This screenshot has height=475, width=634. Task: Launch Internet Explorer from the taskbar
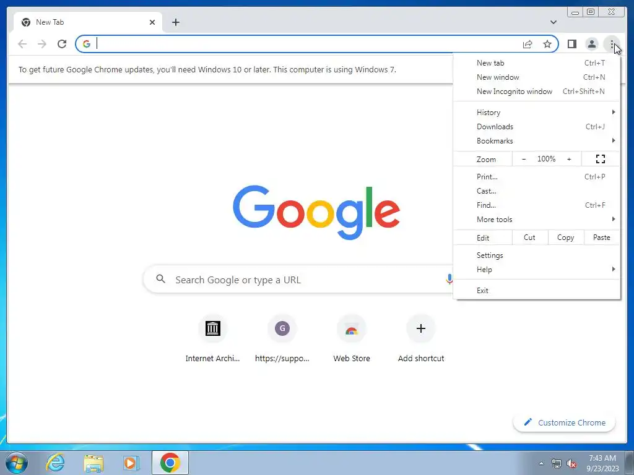(x=55, y=463)
